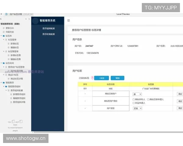Check the 商标注册申请人 checkbox
Viewport: 183px width, 146px height.
tap(148, 99)
